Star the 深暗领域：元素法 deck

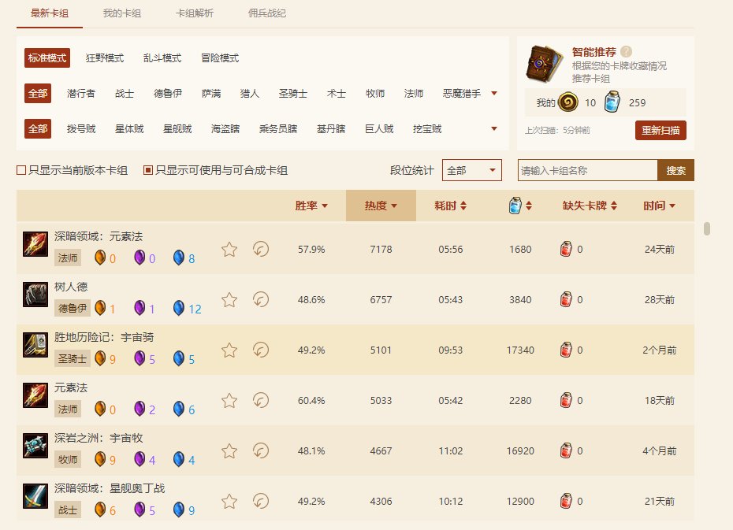point(229,250)
